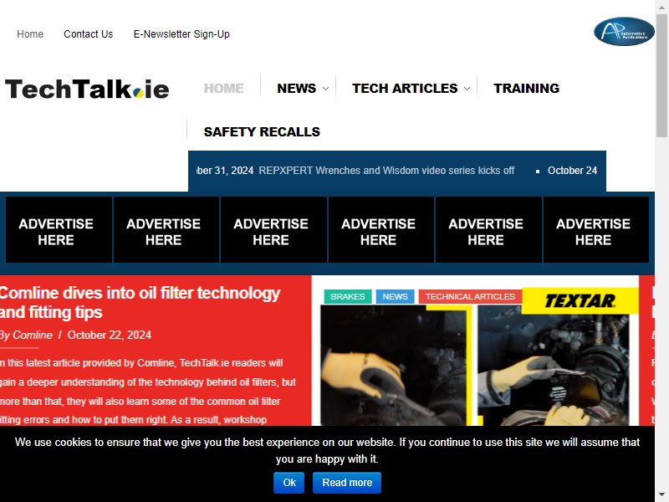Click Read more in the cookie notice

[347, 483]
